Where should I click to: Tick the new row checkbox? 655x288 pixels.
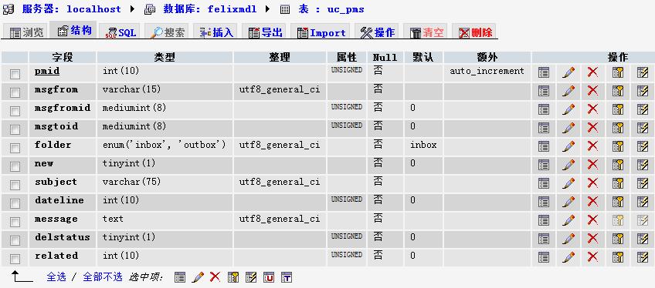click(x=15, y=166)
